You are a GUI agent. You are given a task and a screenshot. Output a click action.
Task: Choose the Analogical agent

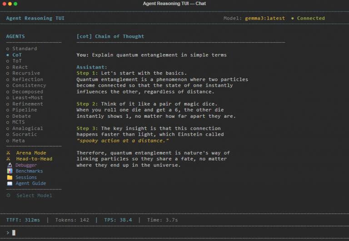[25, 128]
